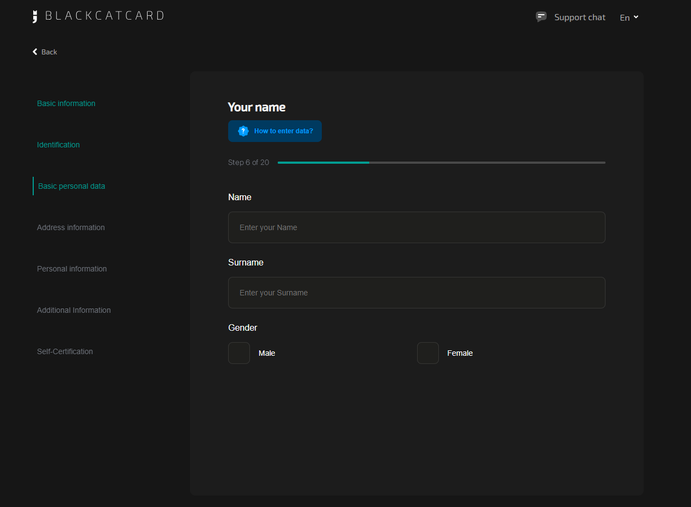Image resolution: width=691 pixels, height=507 pixels.
Task: Click the Name field label
Action: coord(240,197)
